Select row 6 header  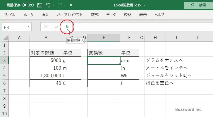click(x=4, y=83)
